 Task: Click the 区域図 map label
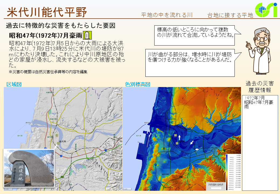[14, 84]
